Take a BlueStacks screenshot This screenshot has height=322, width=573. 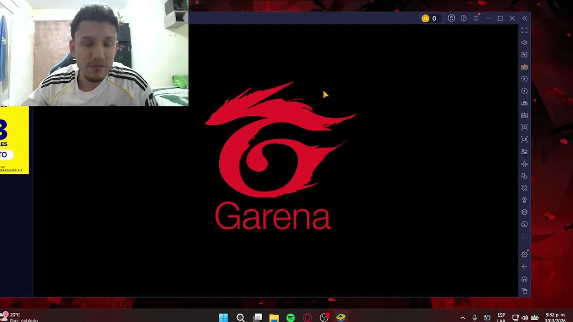point(524,127)
